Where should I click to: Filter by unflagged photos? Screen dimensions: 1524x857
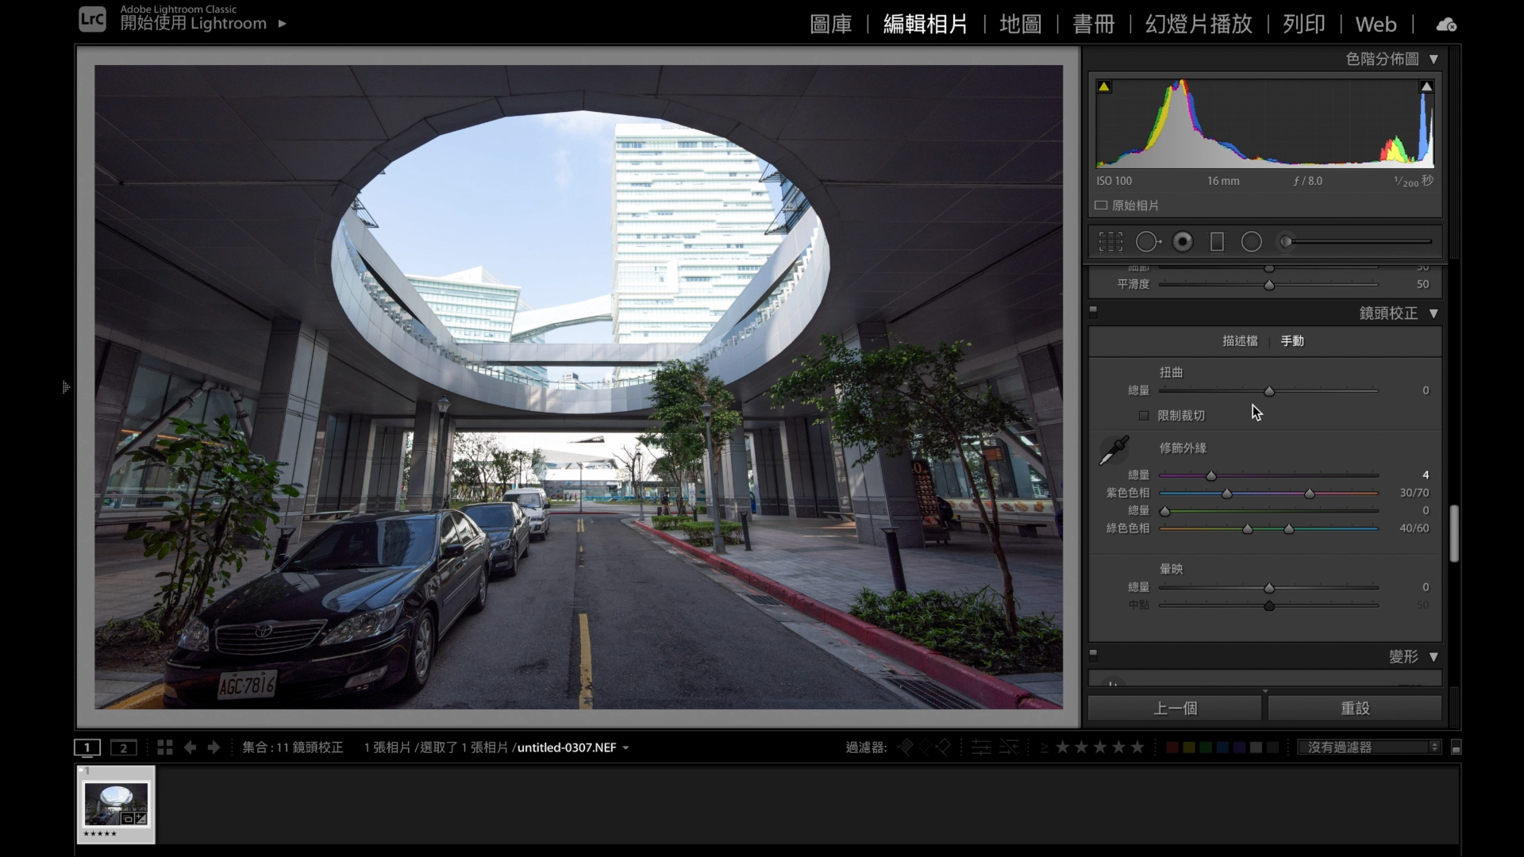[x=925, y=747]
